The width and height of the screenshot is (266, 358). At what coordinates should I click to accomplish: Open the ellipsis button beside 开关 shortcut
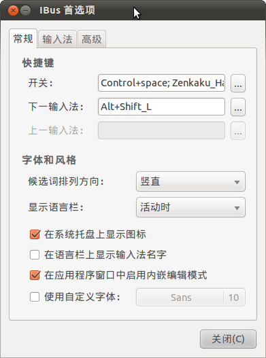click(238, 83)
